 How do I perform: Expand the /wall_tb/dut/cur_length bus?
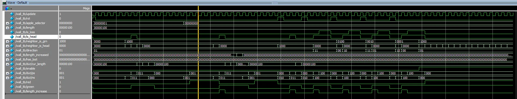coord(8,64)
